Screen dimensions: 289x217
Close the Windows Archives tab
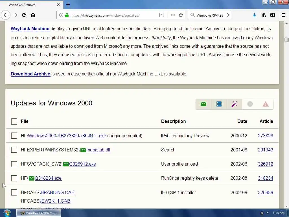click(x=58, y=5)
